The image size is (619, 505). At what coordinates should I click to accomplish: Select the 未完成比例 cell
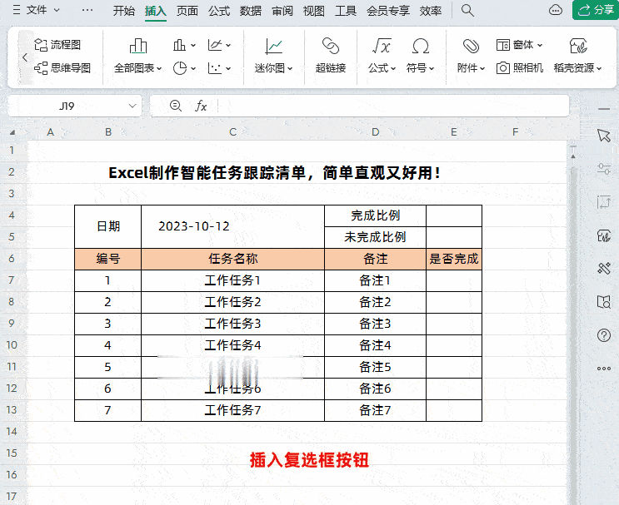click(376, 237)
